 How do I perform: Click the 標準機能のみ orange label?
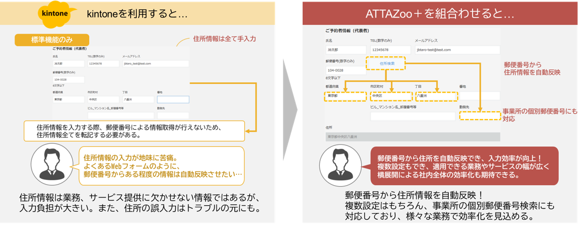[x=52, y=40]
